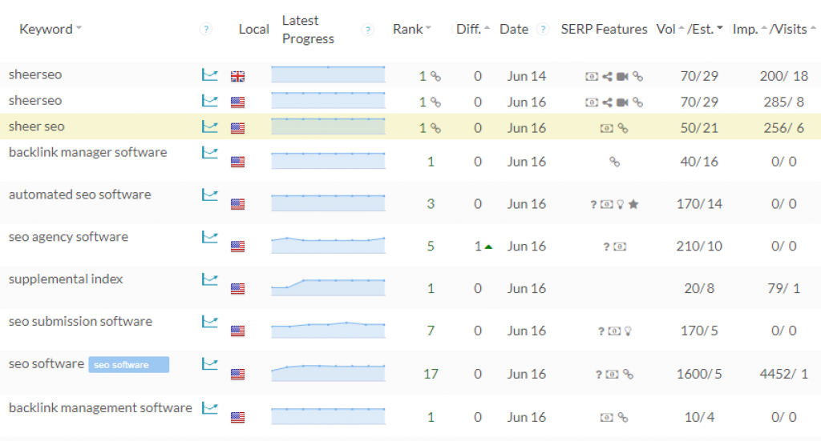The width and height of the screenshot is (821, 441).
Task: Open keyword automated seo software
Action: [80, 195]
